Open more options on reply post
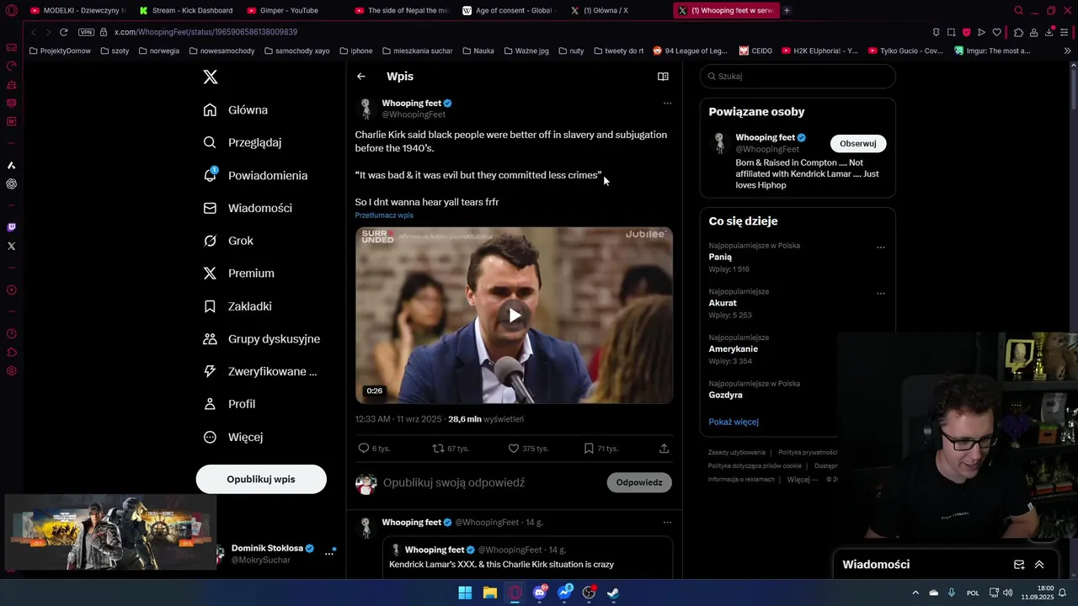The image size is (1078, 606). pyautogui.click(x=667, y=523)
